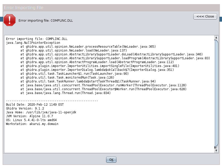Click the Workstation: akarui.my.domain line

coord(33,124)
